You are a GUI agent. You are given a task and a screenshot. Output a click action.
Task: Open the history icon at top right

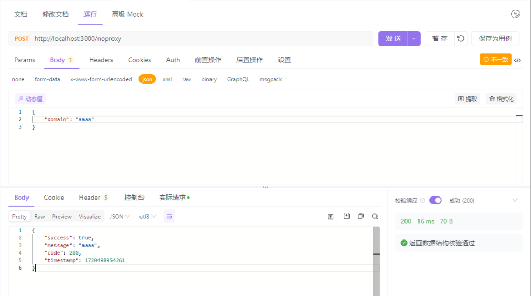tap(515, 14)
